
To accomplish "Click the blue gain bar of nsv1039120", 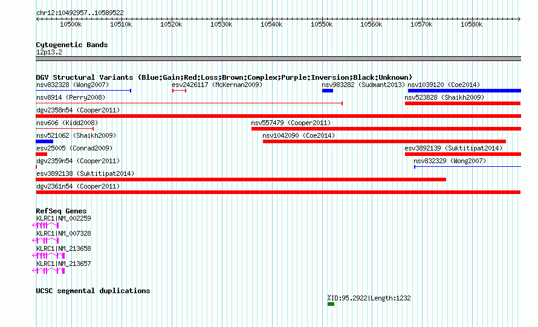I will (464, 91).
